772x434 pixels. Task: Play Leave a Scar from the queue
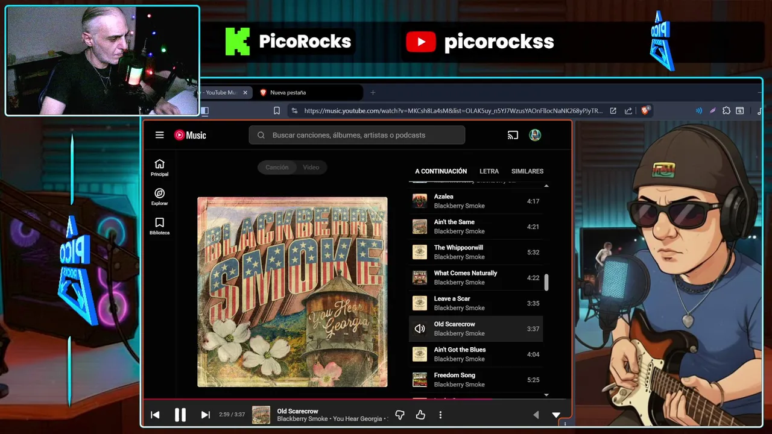(476, 303)
